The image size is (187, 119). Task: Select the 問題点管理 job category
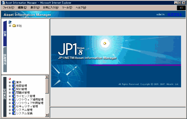coord(23,92)
